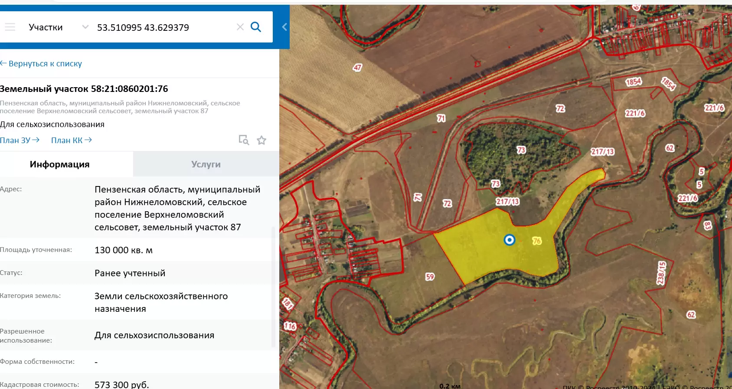The image size is (732, 389).
Task: Expand the Участки category dropdown
Action: [x=46, y=27]
